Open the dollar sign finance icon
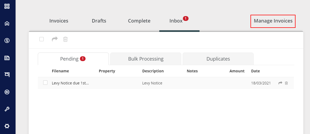The image size is (310, 134). pyautogui.click(x=7, y=40)
